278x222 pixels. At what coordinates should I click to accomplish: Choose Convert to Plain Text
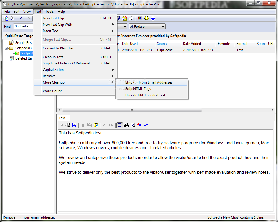(x=74, y=48)
